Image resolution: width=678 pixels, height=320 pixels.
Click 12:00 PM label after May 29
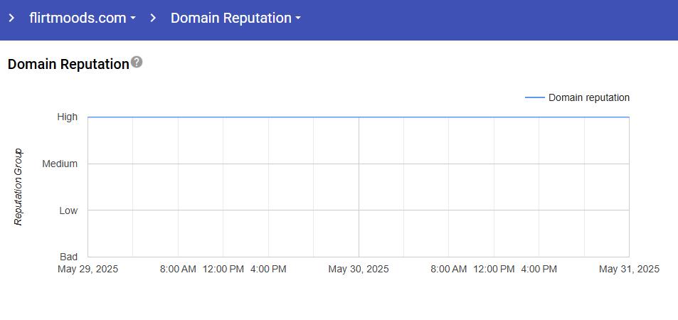[223, 270]
